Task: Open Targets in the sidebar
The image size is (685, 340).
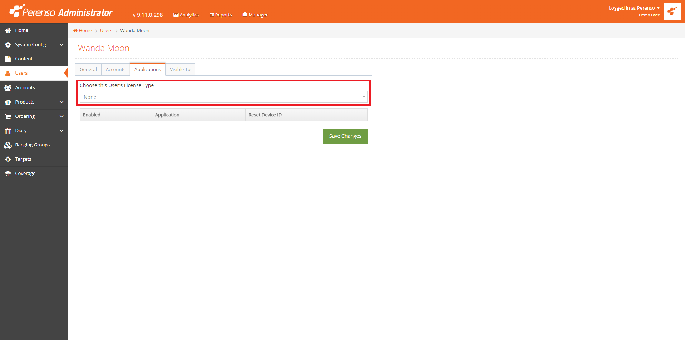Action: [34, 159]
